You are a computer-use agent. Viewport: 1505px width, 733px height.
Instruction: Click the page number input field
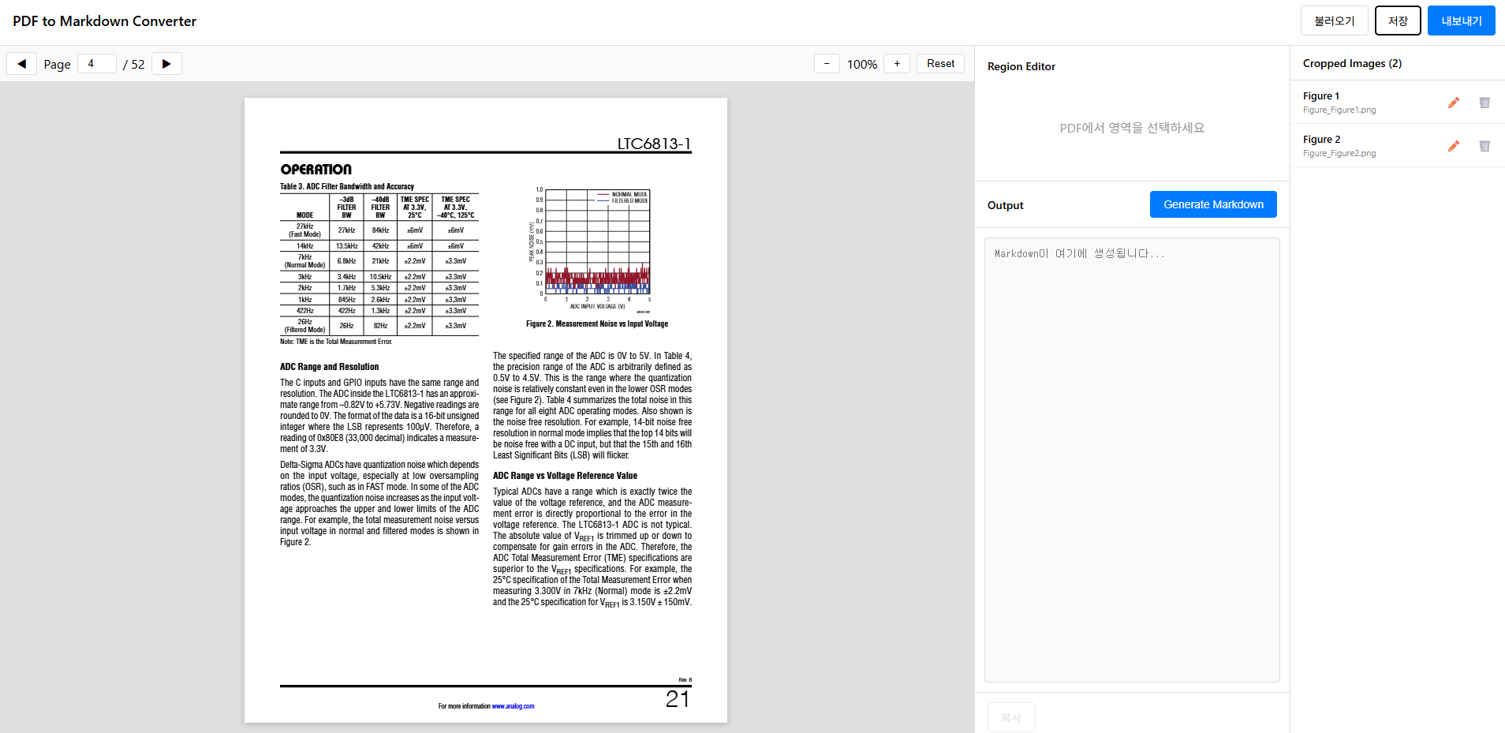pos(97,64)
